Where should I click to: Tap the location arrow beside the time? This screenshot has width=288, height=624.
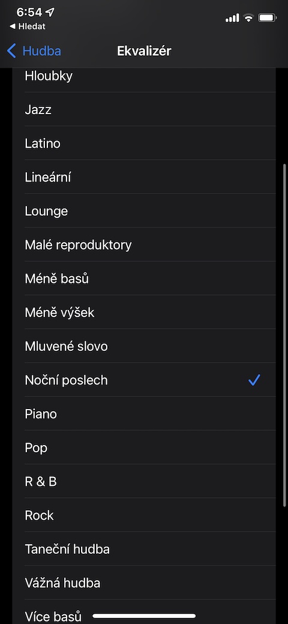pos(50,13)
